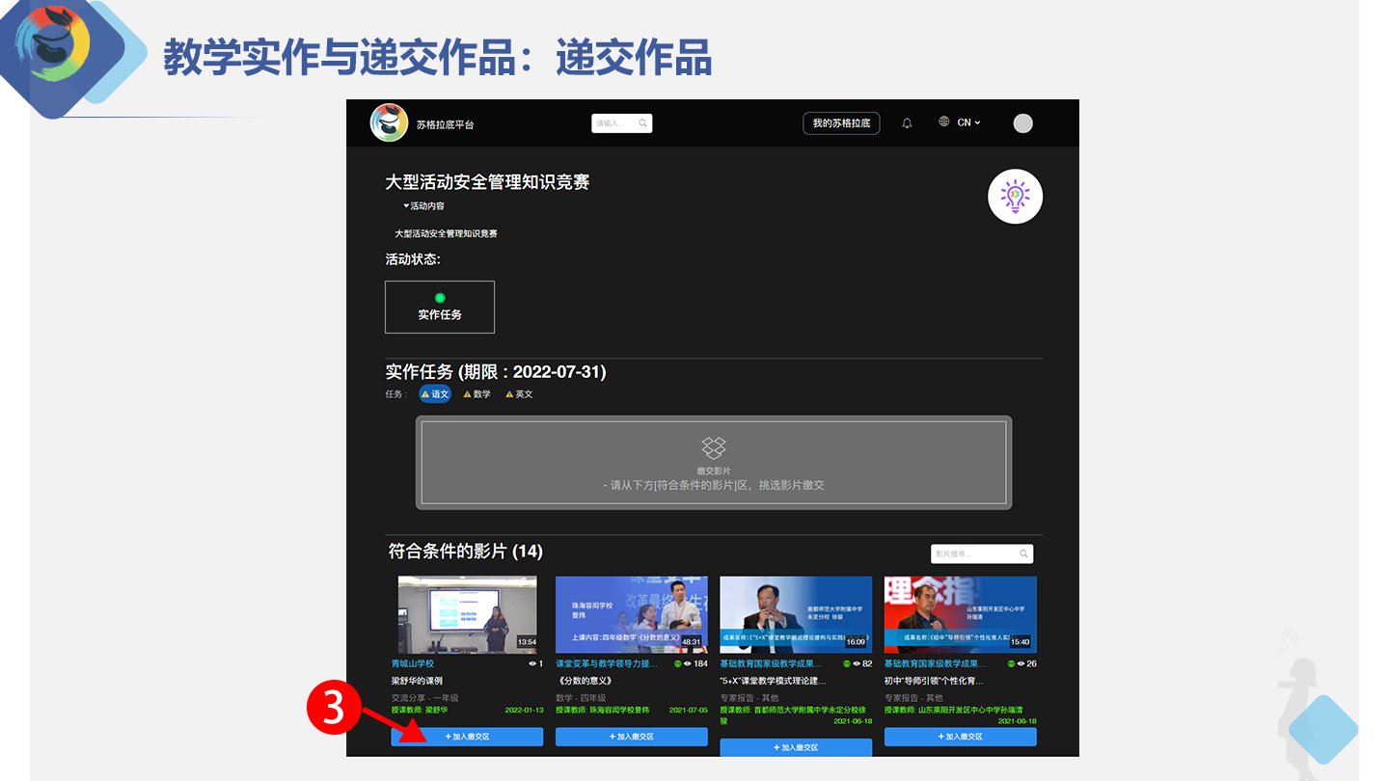Add 《分数的意义》 video to submission area

(631, 737)
